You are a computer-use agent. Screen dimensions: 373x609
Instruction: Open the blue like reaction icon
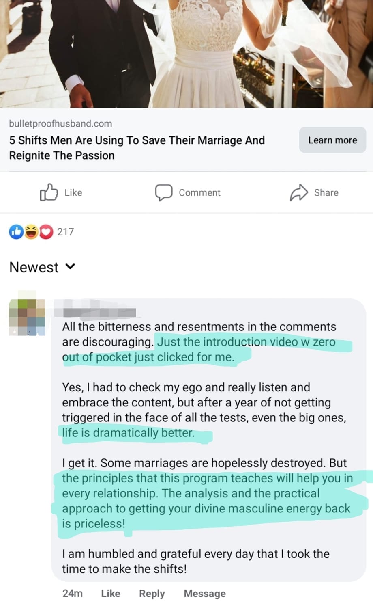coord(16,231)
